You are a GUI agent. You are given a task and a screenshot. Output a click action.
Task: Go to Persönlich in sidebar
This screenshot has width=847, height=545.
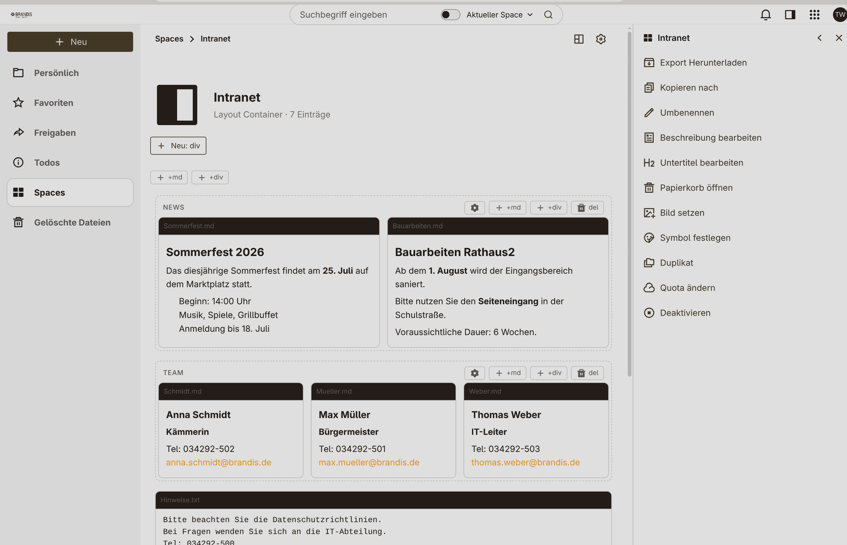coord(70,73)
